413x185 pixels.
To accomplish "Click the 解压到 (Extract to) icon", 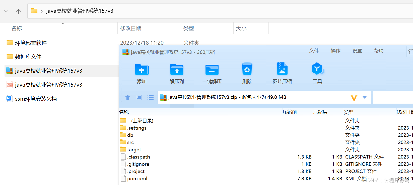I will (x=177, y=69).
